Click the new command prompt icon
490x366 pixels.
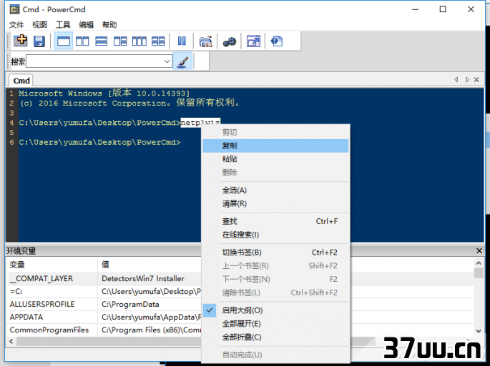(x=21, y=41)
